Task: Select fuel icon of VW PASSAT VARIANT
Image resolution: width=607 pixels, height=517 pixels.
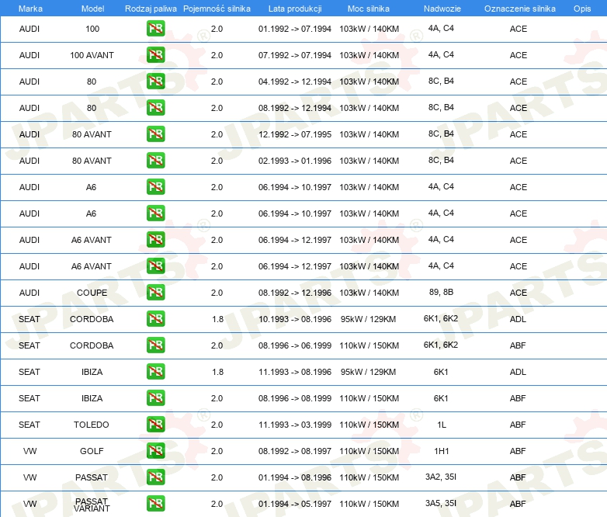Action: click(x=155, y=504)
